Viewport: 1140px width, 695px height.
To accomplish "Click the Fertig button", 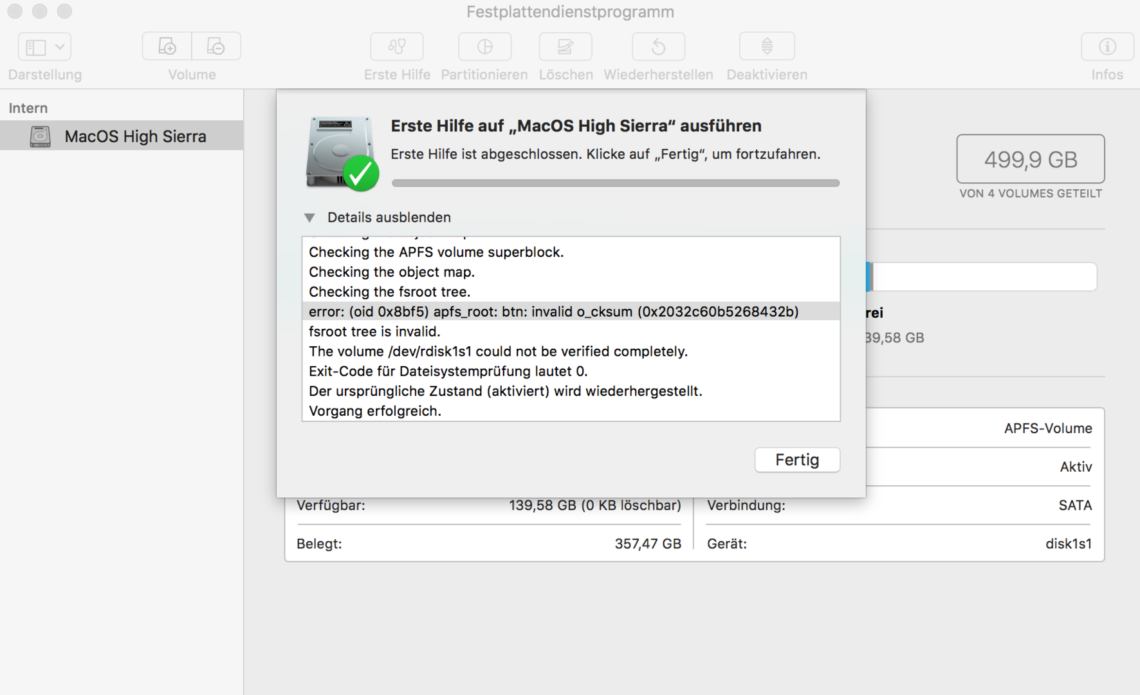I will pos(797,459).
